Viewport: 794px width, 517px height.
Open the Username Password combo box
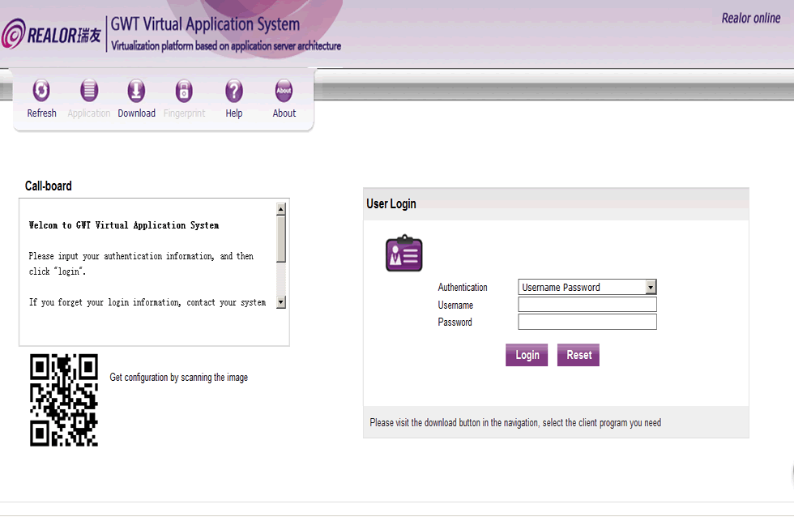(x=582, y=288)
